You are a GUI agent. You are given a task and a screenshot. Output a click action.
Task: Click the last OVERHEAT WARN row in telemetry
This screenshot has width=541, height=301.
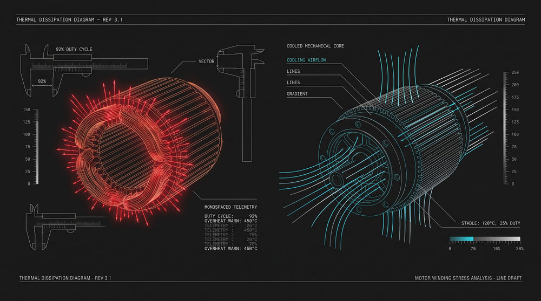231,248
